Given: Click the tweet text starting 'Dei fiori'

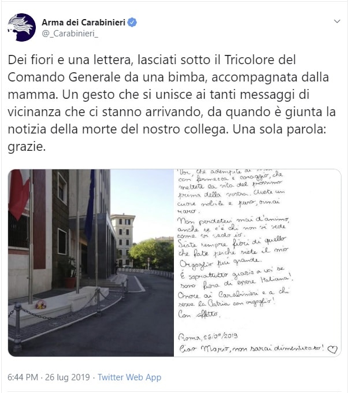Looking at the screenshot, I should click(172, 103).
